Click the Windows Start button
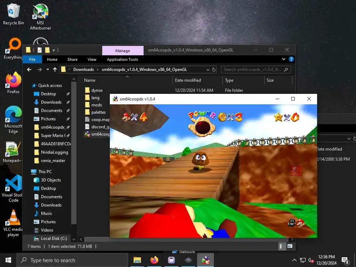 (x=8, y=260)
